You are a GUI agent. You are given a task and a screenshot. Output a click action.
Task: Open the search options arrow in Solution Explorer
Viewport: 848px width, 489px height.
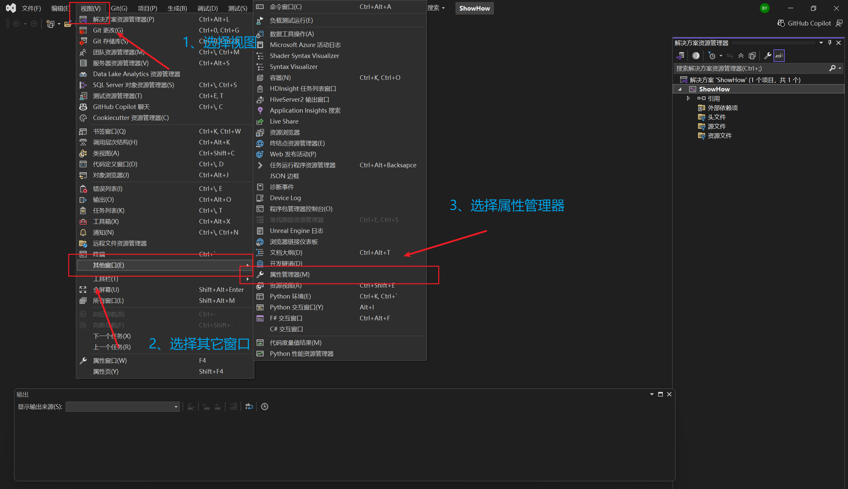pyautogui.click(x=840, y=68)
